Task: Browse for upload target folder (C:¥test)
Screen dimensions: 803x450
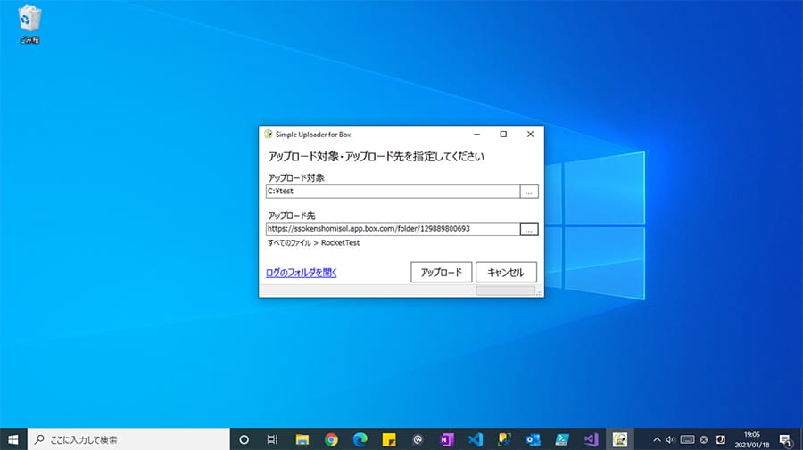Action: 529,192
